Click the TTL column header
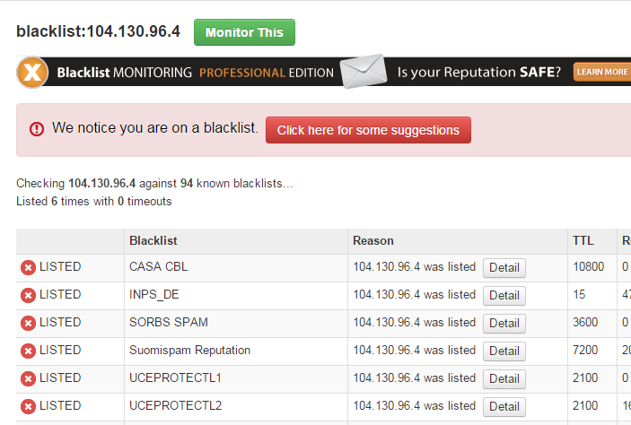 point(583,240)
